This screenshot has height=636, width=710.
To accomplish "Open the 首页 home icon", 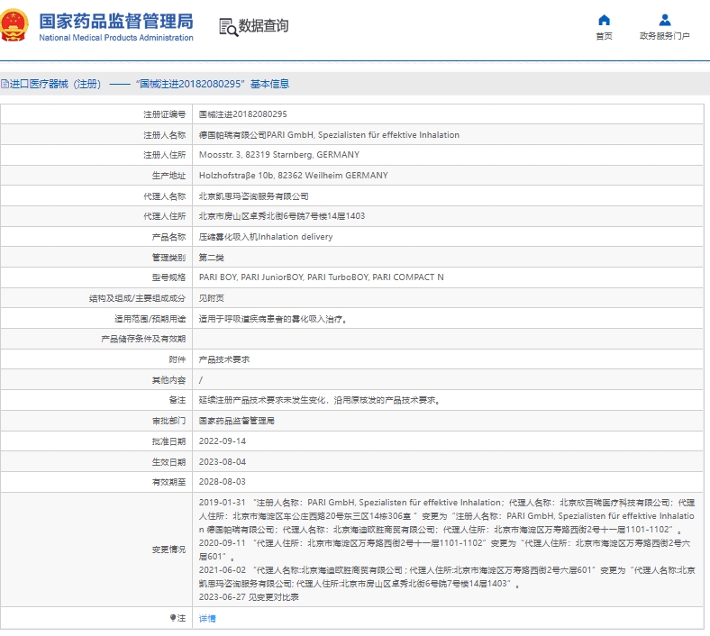I will pyautogui.click(x=604, y=20).
